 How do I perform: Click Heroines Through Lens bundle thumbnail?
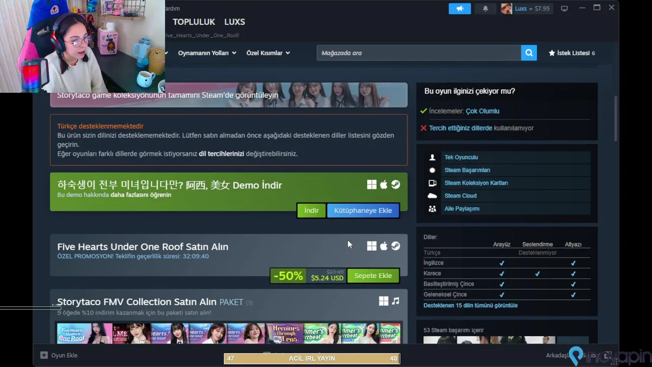click(284, 333)
